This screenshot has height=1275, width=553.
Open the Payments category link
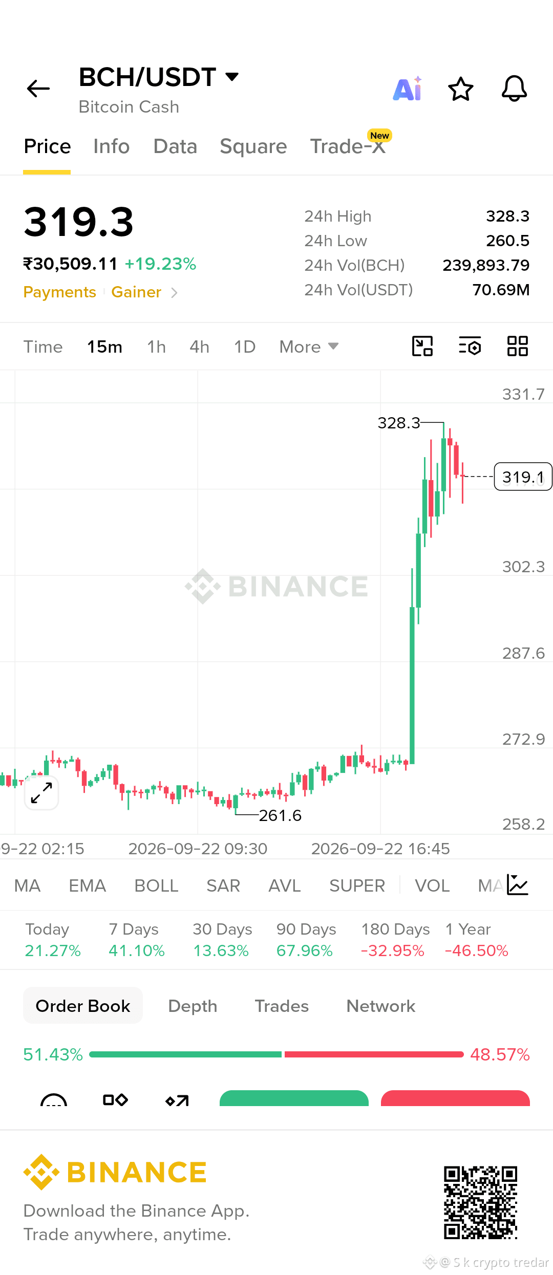point(59,292)
